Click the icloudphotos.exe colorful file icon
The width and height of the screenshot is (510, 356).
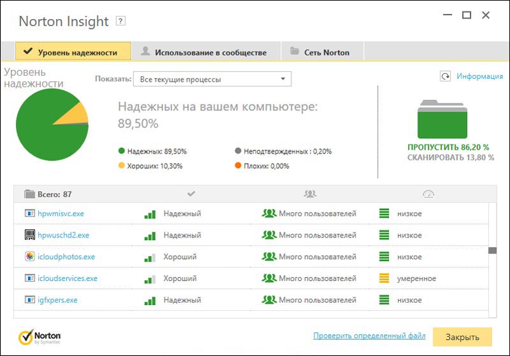pyautogui.click(x=29, y=257)
